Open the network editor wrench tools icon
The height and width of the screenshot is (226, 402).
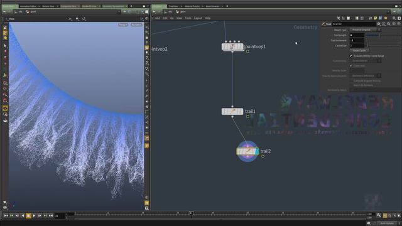pos(339,18)
